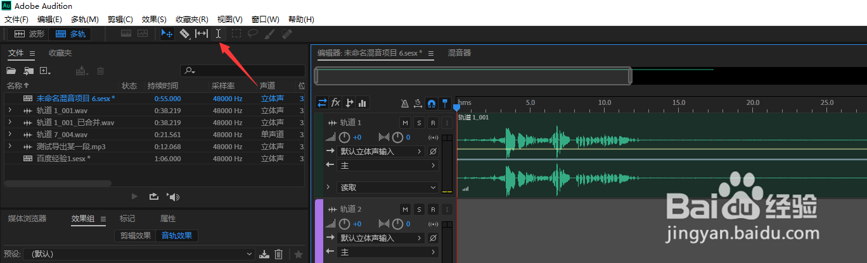Switch to 多轨 multitrack view
867x263 pixels.
coord(70,34)
